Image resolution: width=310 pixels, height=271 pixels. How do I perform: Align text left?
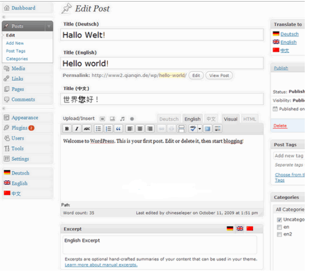coord(130,129)
